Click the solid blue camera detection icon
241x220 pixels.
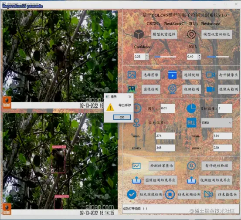(x=210, y=89)
